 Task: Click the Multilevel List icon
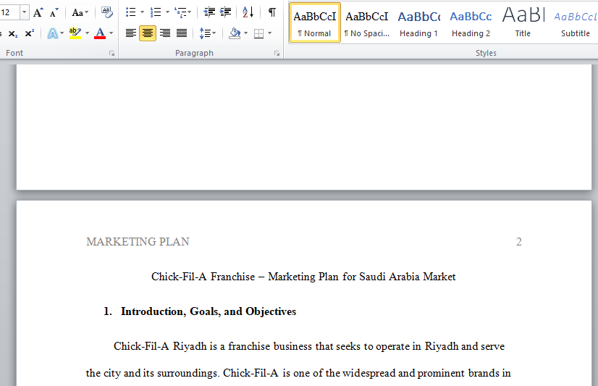(180, 12)
